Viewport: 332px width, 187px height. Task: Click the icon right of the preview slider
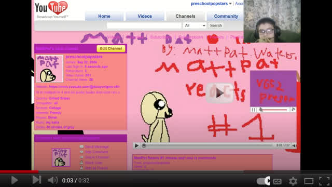(293, 110)
